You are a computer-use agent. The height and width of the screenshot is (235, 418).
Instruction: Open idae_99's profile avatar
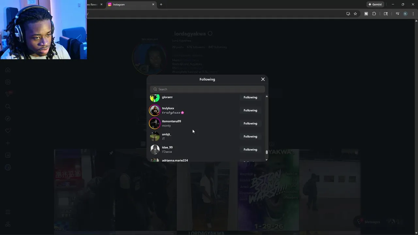pyautogui.click(x=155, y=149)
